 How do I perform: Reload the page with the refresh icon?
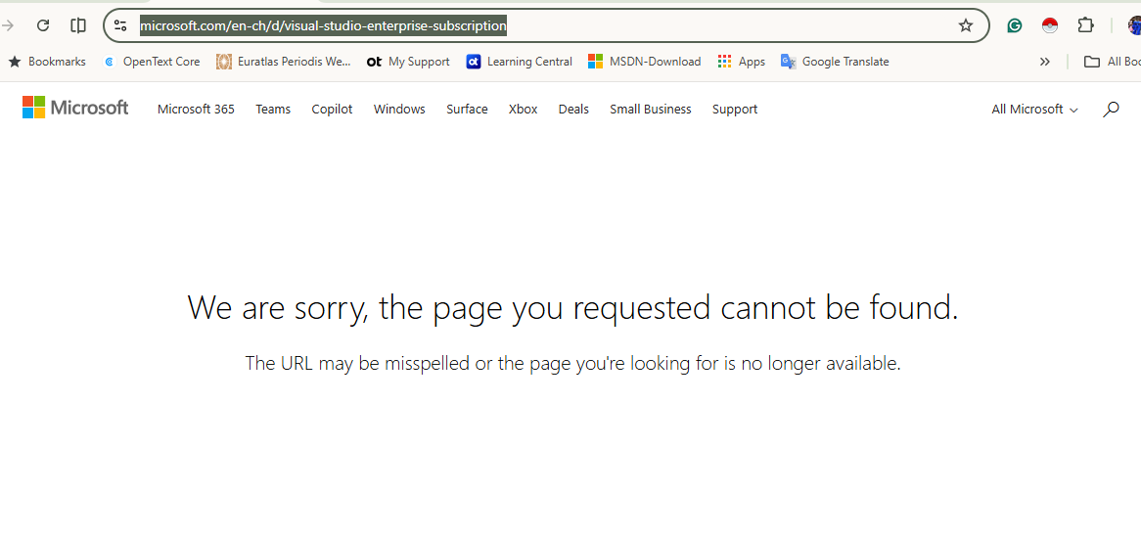coord(43,25)
